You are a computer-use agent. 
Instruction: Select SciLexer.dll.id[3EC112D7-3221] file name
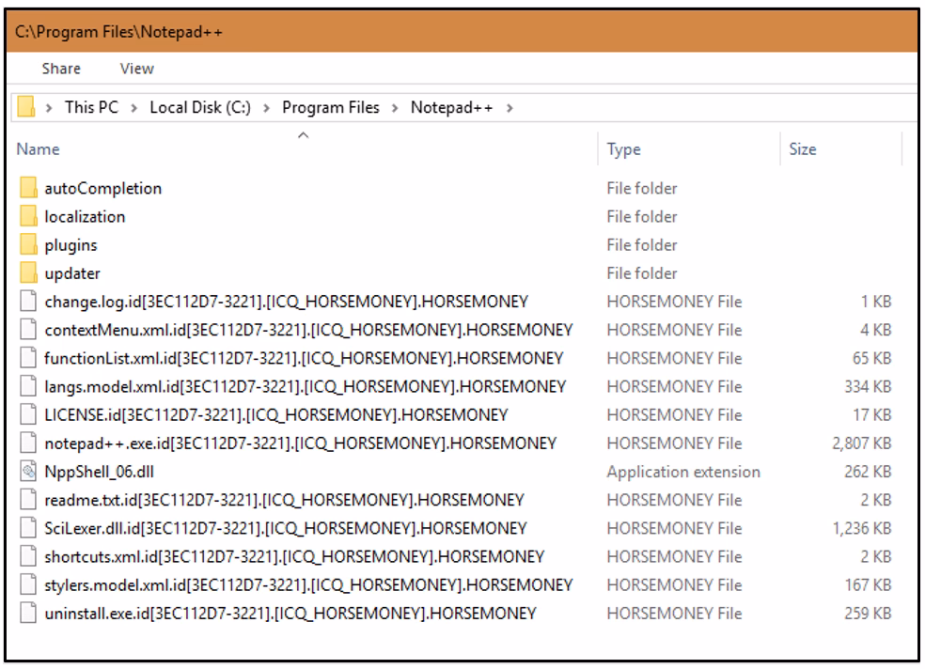click(x=286, y=528)
